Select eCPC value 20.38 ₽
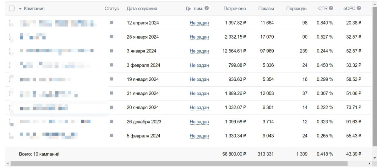The image size is (377, 167). 354,23
